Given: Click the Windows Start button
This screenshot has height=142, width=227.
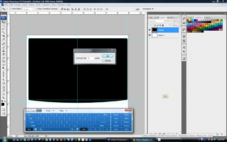Looking at the screenshot, I should pyautogui.click(x=5, y=139).
